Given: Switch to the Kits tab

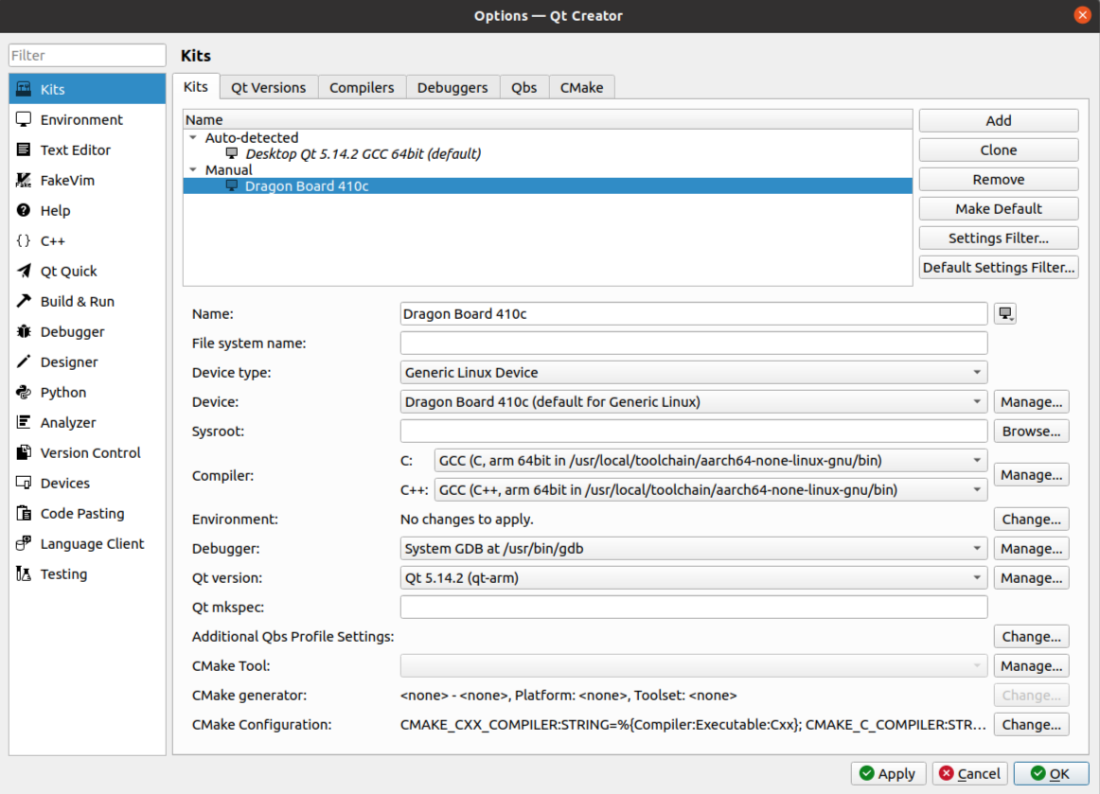Looking at the screenshot, I should tap(196, 86).
